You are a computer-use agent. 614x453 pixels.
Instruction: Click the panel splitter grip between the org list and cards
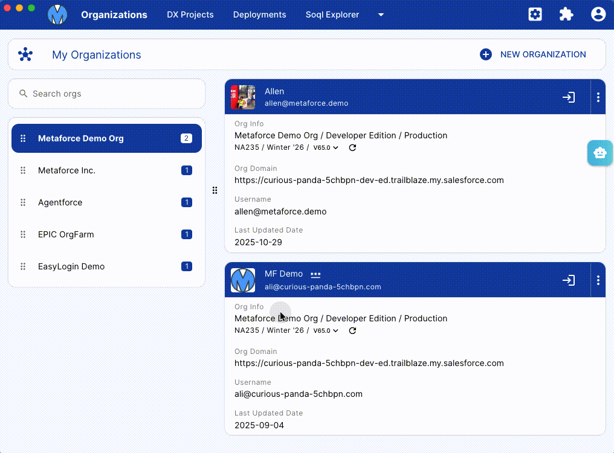(x=215, y=190)
